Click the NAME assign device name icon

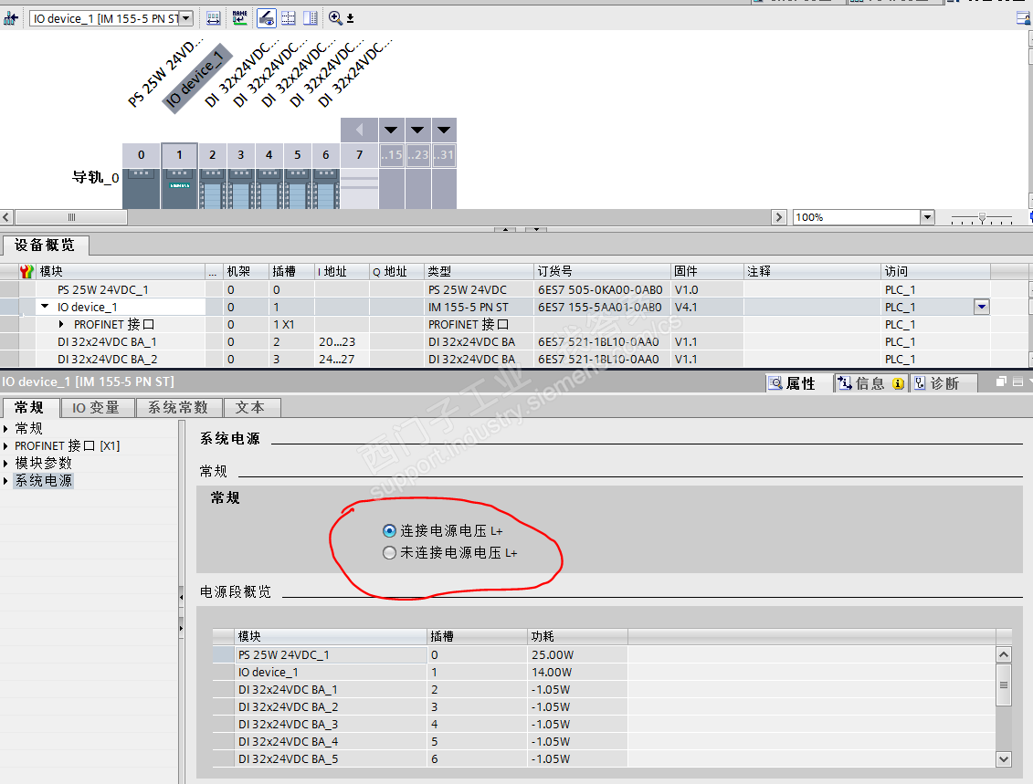click(240, 18)
